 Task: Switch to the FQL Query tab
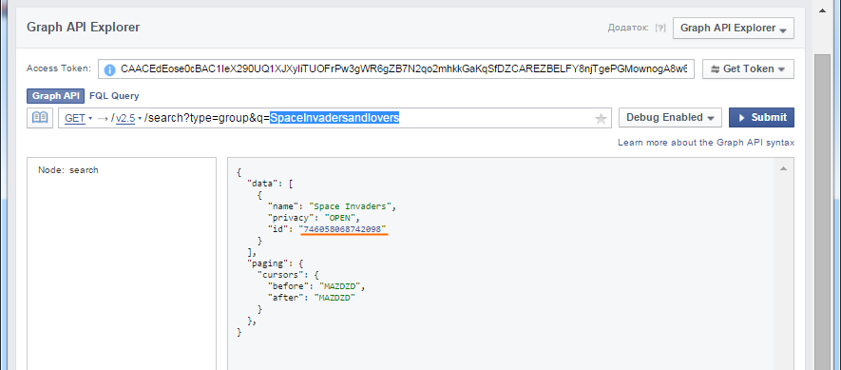pos(114,96)
